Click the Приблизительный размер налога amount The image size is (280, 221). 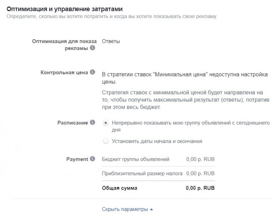[200, 174]
